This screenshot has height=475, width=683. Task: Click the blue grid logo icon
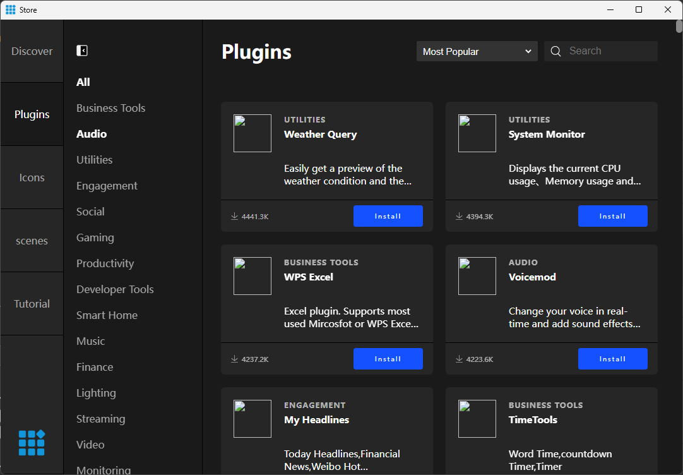point(32,443)
